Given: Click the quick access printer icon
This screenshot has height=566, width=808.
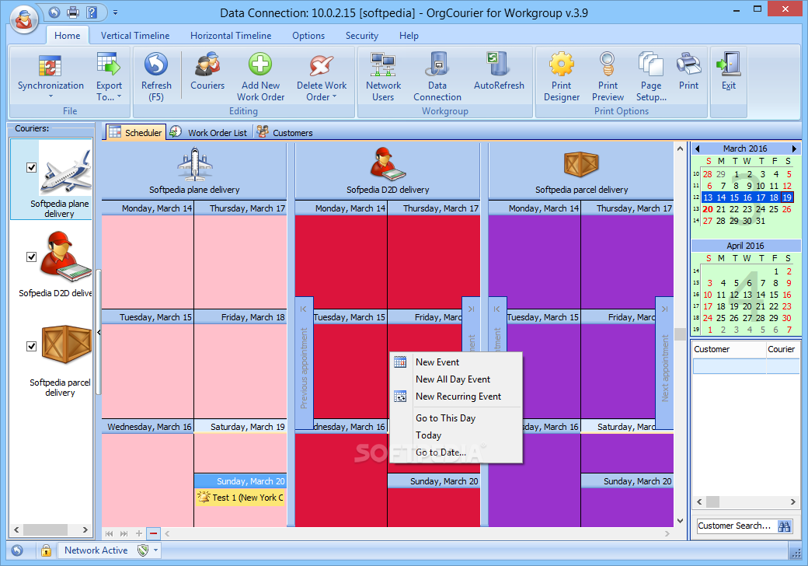Looking at the screenshot, I should click(x=73, y=12).
